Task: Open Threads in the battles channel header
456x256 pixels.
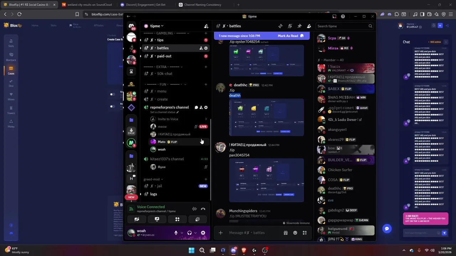Action: click(280, 26)
